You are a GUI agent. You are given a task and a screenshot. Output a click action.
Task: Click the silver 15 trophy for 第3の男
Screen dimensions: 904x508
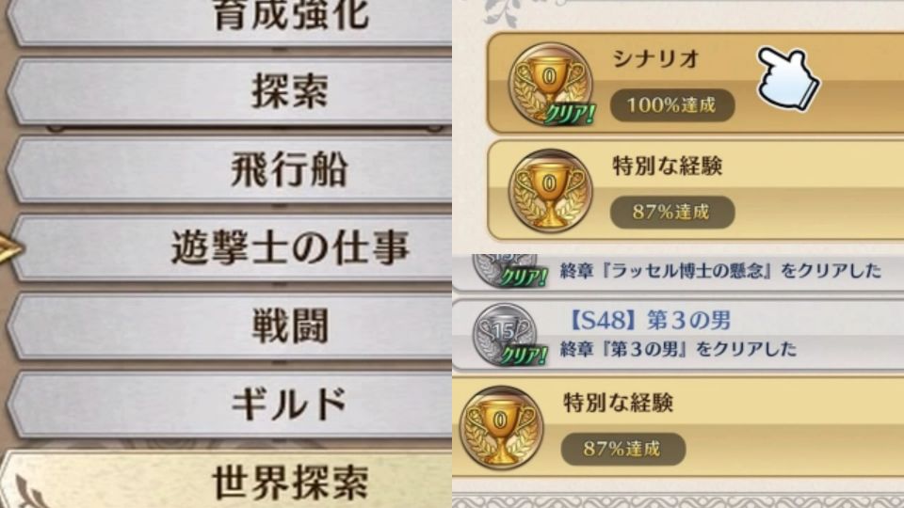tap(507, 335)
